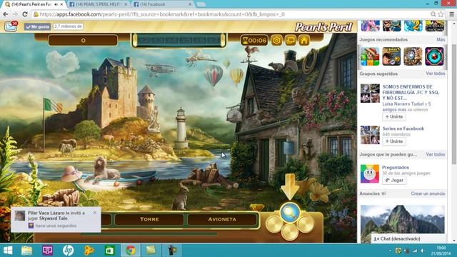The height and width of the screenshot is (257, 457).
Task: Open a new browser tab
Action: [201, 4]
